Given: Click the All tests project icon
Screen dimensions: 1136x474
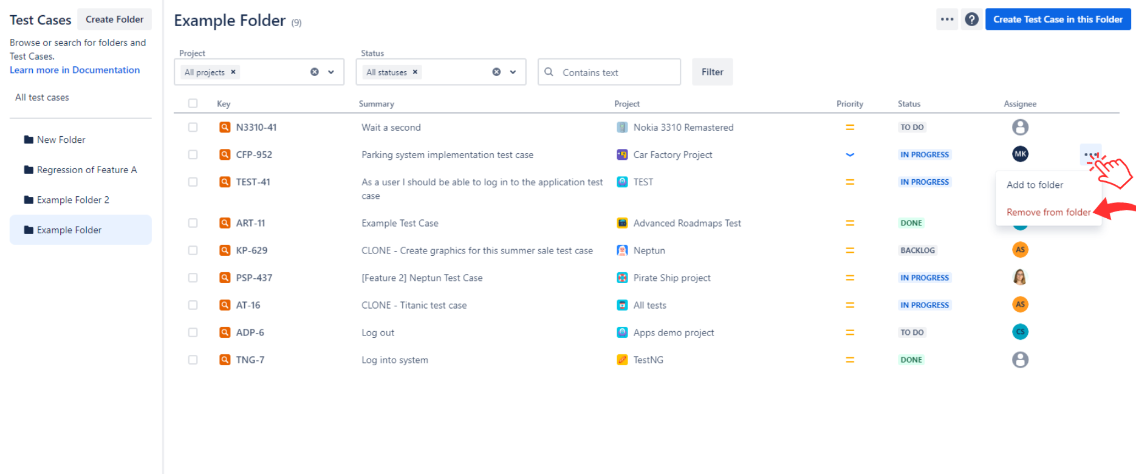Looking at the screenshot, I should [622, 305].
